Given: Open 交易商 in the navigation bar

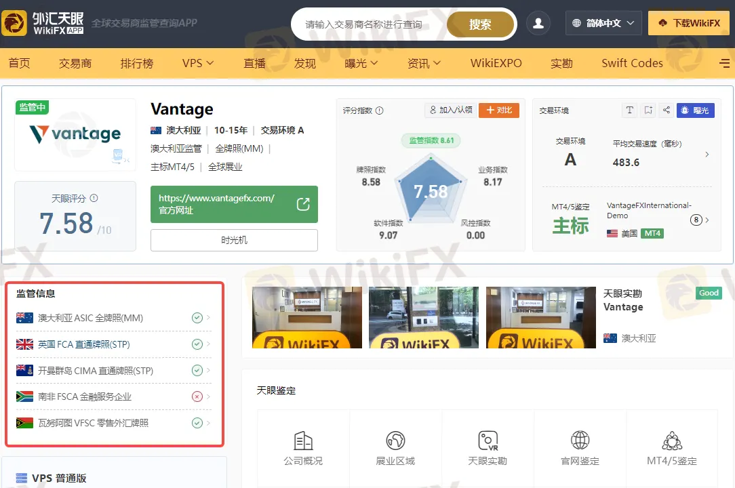Looking at the screenshot, I should click(75, 63).
